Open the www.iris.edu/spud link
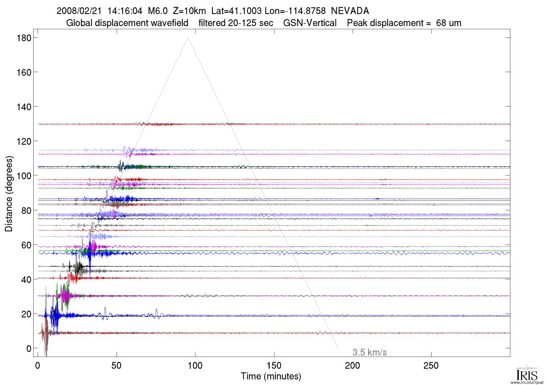The image size is (546, 385). pos(527,383)
